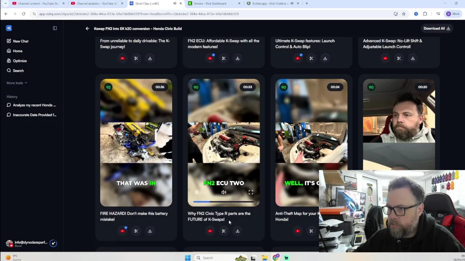Open the Chrome tab search dropdown
The width and height of the screenshot is (465, 261).
click(x=5, y=4)
